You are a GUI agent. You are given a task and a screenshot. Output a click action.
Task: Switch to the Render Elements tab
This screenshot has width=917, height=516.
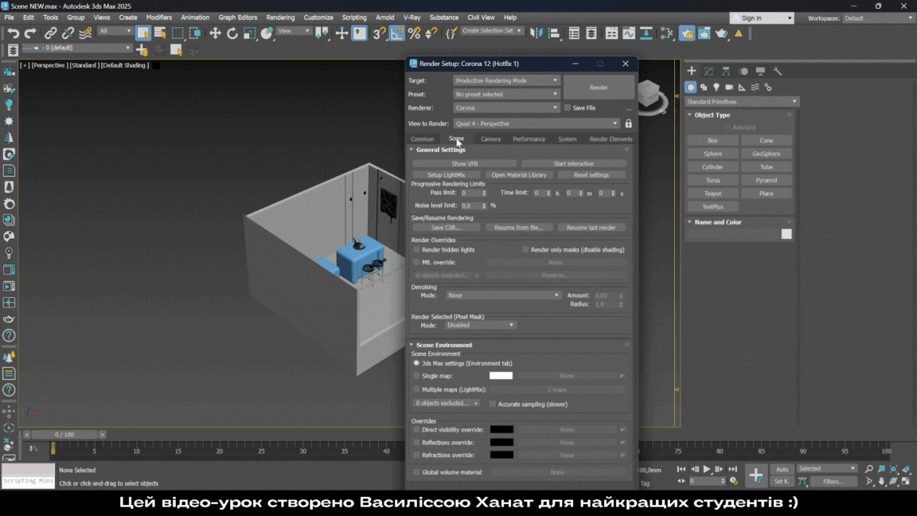pyautogui.click(x=611, y=139)
